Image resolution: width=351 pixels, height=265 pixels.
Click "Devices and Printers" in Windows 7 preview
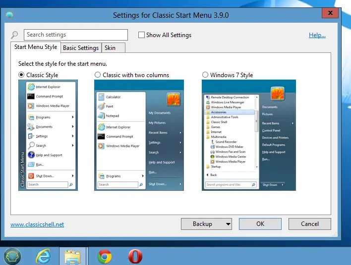(275, 137)
